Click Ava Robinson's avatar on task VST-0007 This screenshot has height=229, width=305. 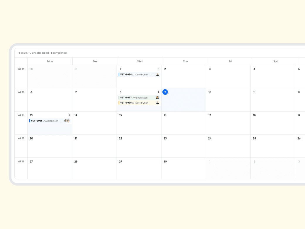click(x=157, y=97)
